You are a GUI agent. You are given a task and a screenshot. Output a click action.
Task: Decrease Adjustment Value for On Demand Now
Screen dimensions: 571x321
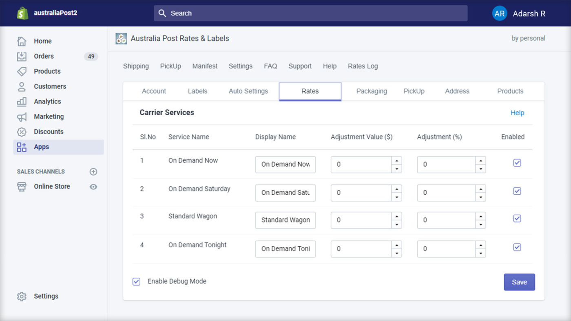[396, 169]
